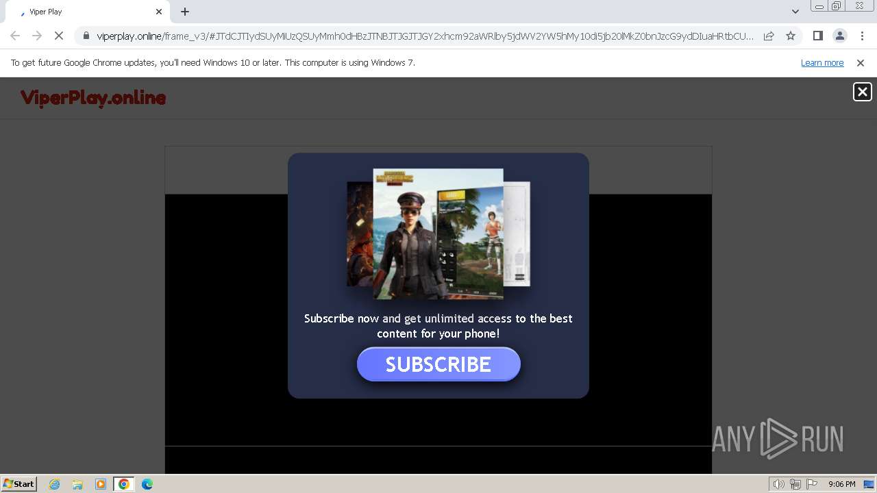Expand the tab search chevron
877x493 pixels.
click(795, 12)
